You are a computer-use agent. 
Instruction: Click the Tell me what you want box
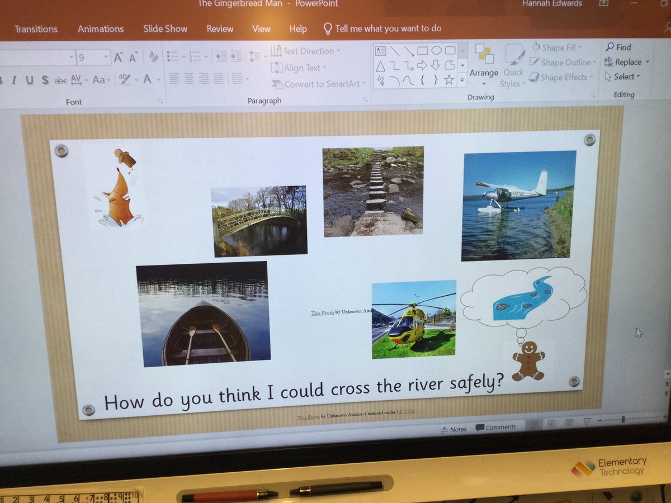(383, 29)
